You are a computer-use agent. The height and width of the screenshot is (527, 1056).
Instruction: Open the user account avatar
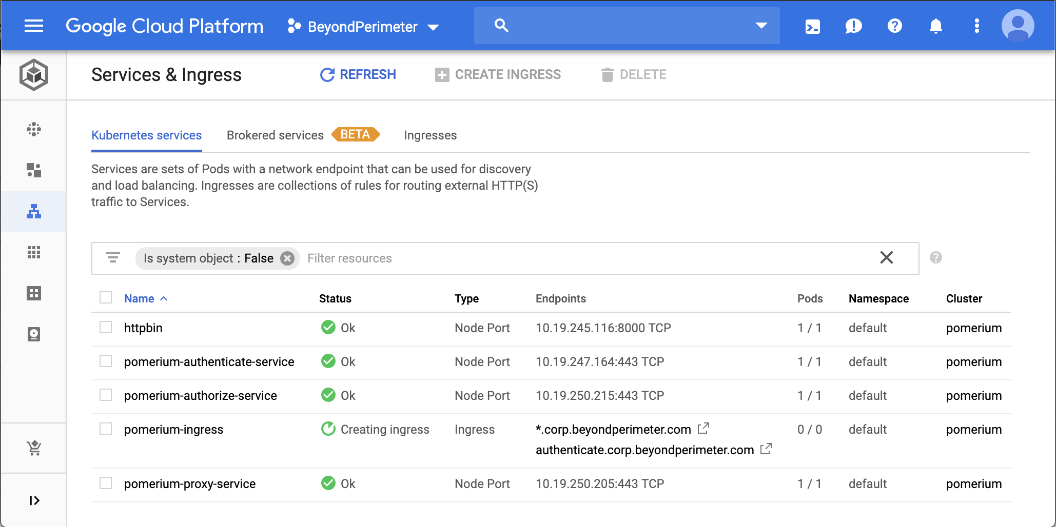tap(1018, 26)
